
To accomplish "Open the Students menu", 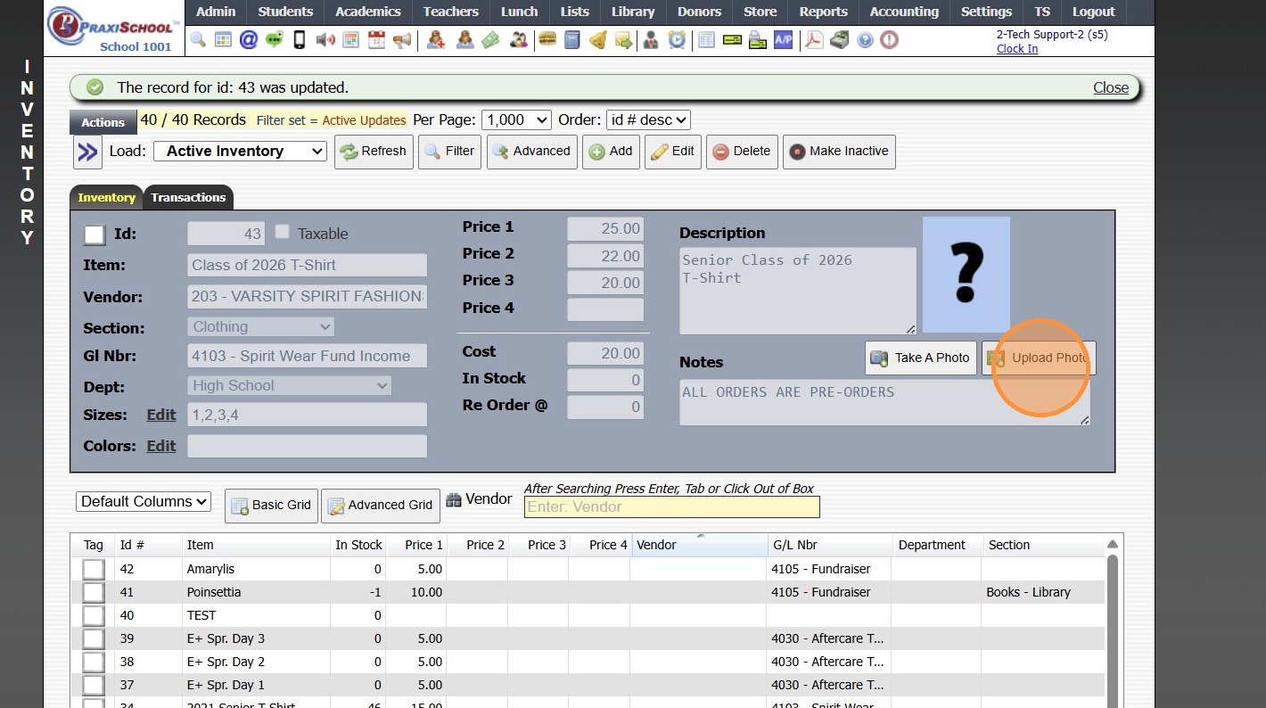I will [x=285, y=12].
